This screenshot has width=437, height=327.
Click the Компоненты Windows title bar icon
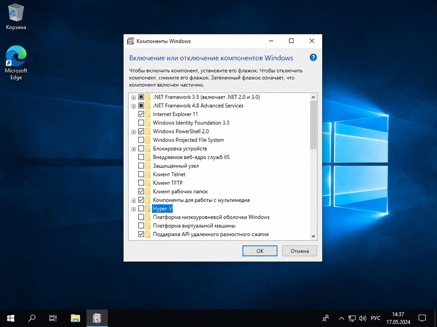(131, 41)
